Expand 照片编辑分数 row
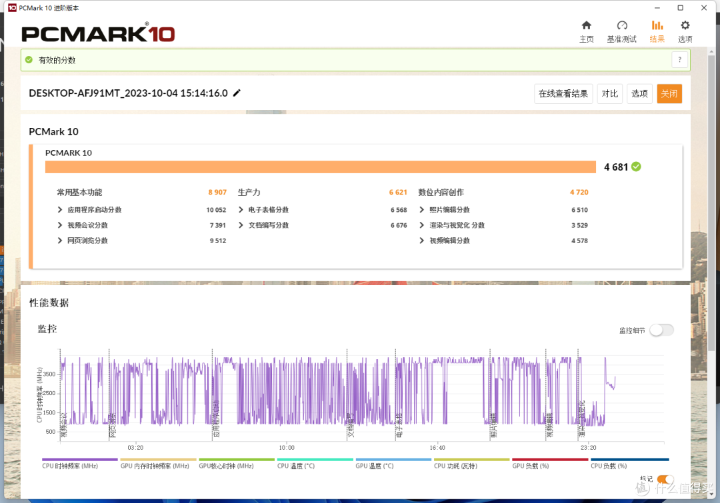Viewport: 720px width, 503px height. pos(422,210)
